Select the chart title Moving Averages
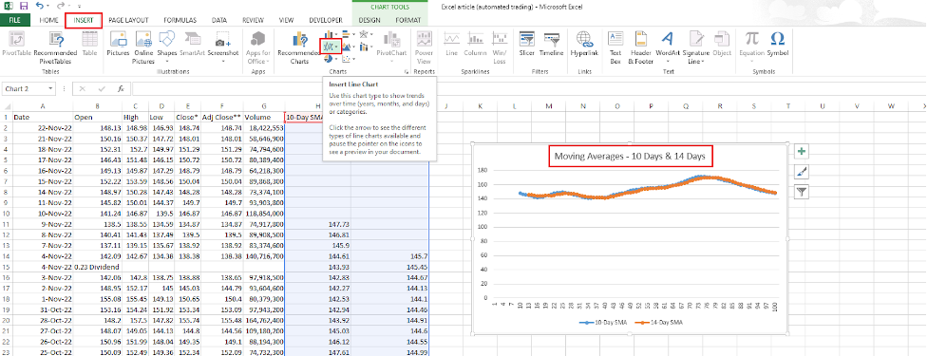 pos(631,158)
